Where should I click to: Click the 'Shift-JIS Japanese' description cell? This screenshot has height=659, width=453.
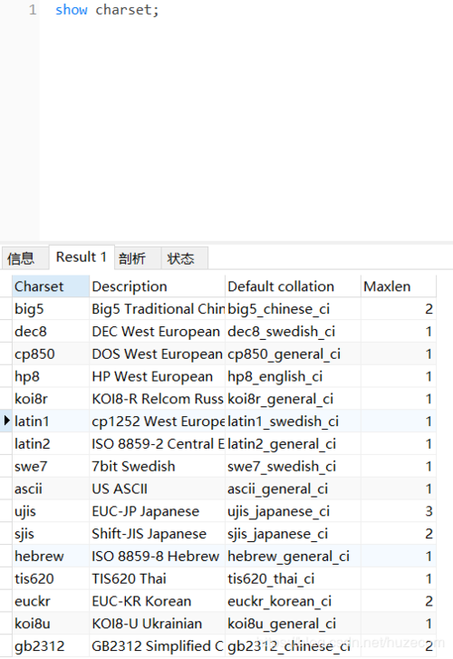157,534
